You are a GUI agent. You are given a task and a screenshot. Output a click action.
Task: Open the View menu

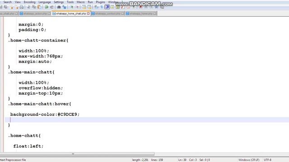tap(18, 2)
